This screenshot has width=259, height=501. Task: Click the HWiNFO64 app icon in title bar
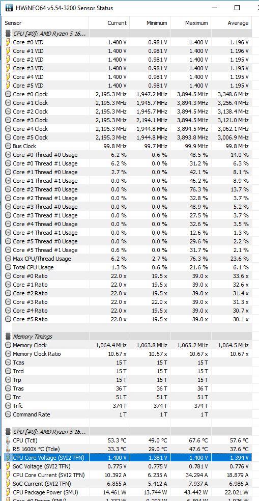(x=9, y=8)
